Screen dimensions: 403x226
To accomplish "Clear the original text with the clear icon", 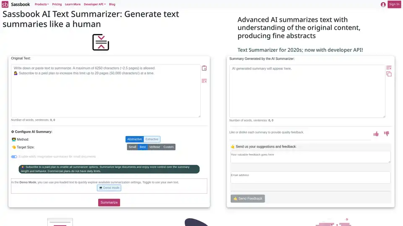I will pos(204,81).
